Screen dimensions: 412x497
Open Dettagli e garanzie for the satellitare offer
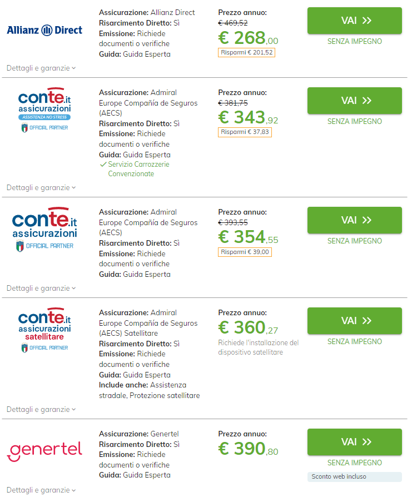(x=41, y=409)
